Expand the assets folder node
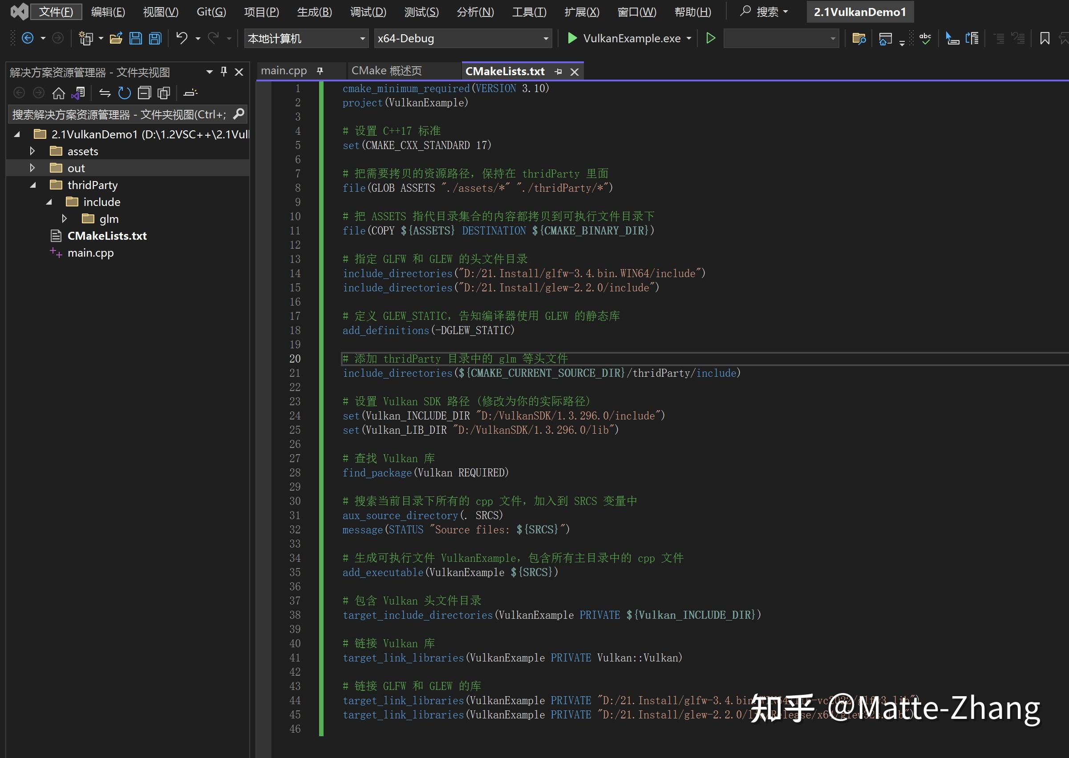Image resolution: width=1069 pixels, height=758 pixels. [x=32, y=151]
